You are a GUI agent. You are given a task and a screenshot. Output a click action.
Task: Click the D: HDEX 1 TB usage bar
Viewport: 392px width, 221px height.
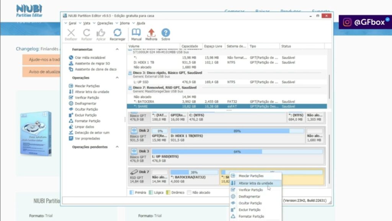pyautogui.click(x=237, y=131)
